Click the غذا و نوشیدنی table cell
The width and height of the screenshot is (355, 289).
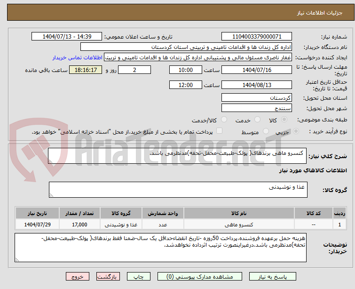coord(121,225)
